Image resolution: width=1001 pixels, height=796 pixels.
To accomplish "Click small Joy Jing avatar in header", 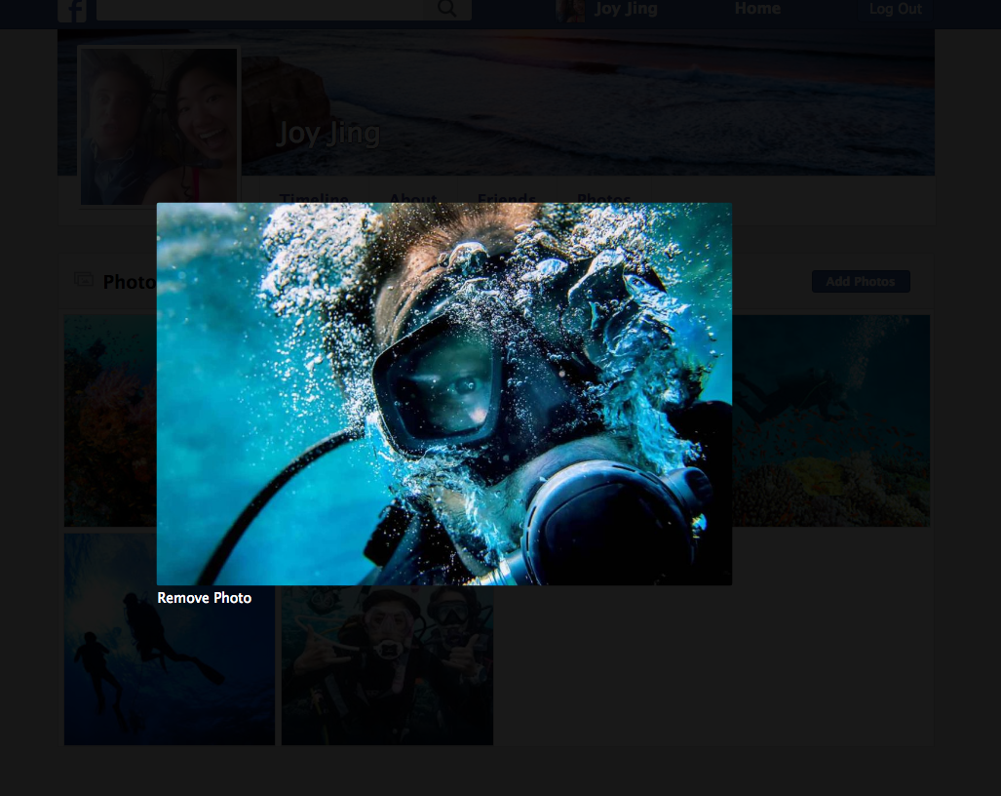I will pyautogui.click(x=570, y=10).
